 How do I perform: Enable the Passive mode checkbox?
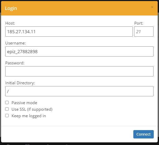7,103
